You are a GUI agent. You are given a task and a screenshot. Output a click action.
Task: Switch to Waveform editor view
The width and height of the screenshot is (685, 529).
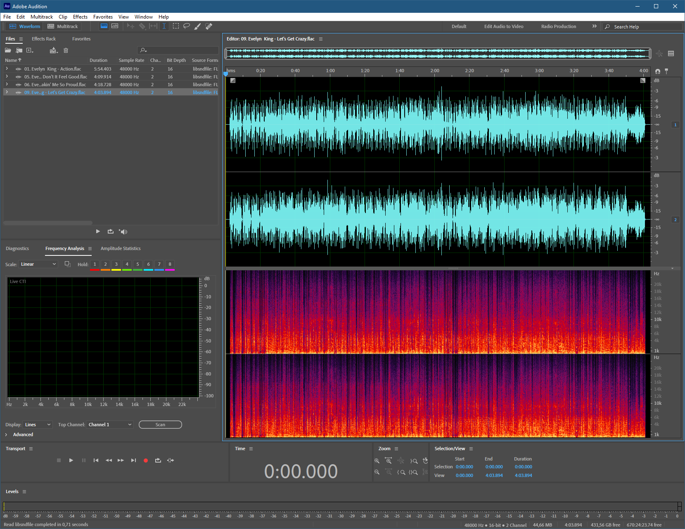(25, 26)
